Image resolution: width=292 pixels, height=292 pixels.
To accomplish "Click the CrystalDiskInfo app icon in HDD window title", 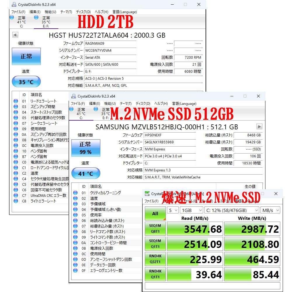I will 14,5.
